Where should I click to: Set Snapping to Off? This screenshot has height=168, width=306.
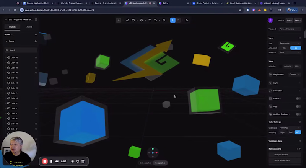(298, 132)
